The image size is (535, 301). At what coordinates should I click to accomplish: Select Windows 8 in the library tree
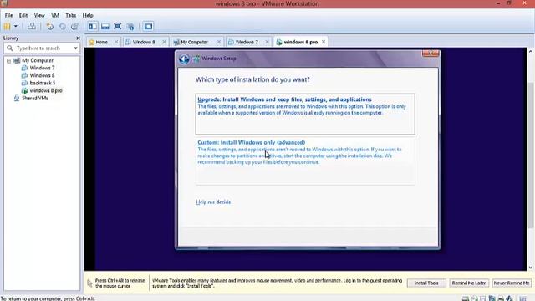(x=42, y=75)
